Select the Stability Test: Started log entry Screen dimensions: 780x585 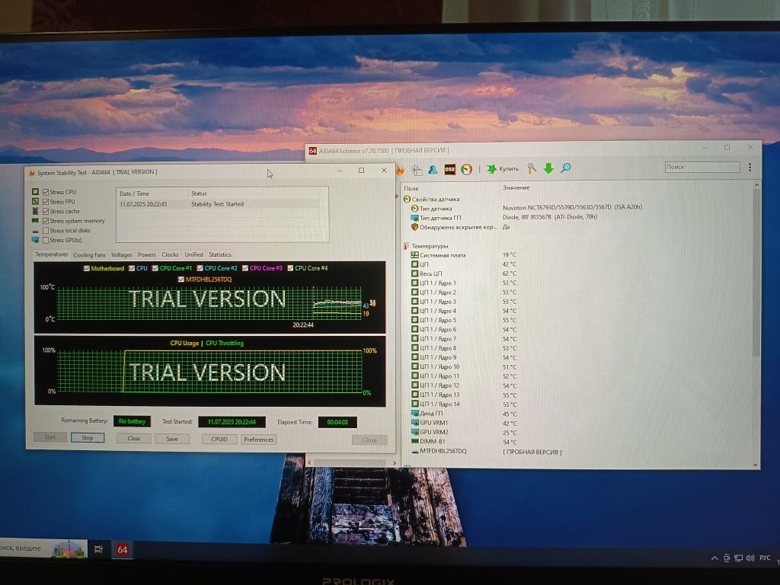[219, 204]
